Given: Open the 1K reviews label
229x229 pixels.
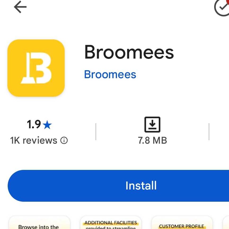Looking at the screenshot, I should [x=34, y=140].
